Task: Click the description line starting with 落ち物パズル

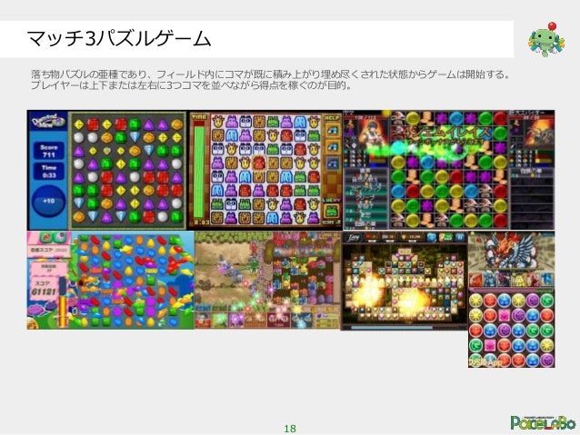Action: [x=271, y=74]
